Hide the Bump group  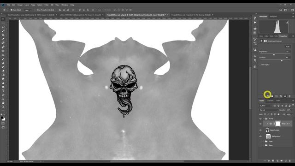(260, 119)
